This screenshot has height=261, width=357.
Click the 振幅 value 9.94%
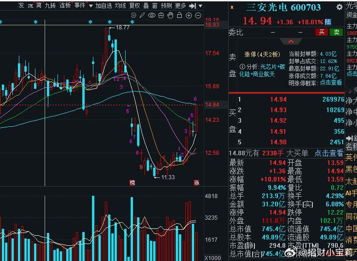pyautogui.click(x=276, y=187)
